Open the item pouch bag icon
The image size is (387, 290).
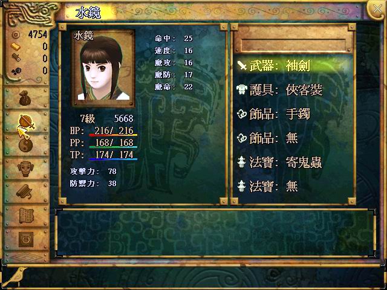point(25,98)
